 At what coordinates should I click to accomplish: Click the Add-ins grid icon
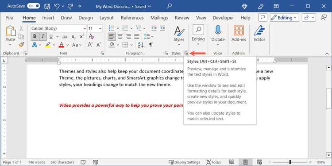239,31
